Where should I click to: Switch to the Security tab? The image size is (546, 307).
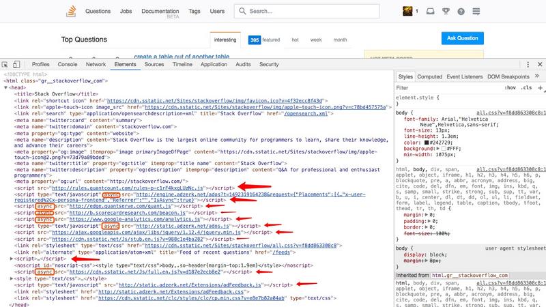click(x=269, y=64)
